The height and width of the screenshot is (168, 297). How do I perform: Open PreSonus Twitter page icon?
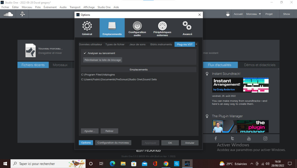(232, 138)
